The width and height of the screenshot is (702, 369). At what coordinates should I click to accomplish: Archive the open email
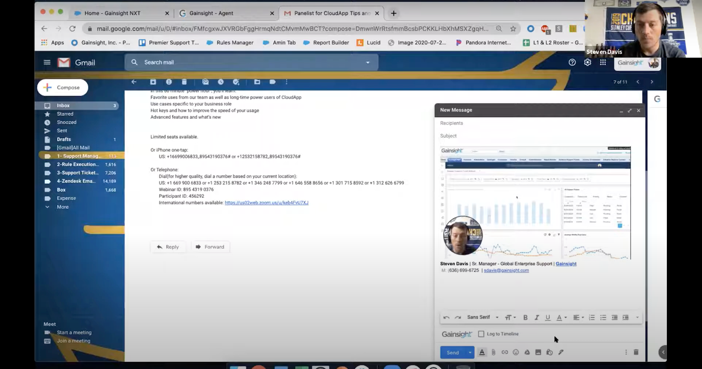153,82
